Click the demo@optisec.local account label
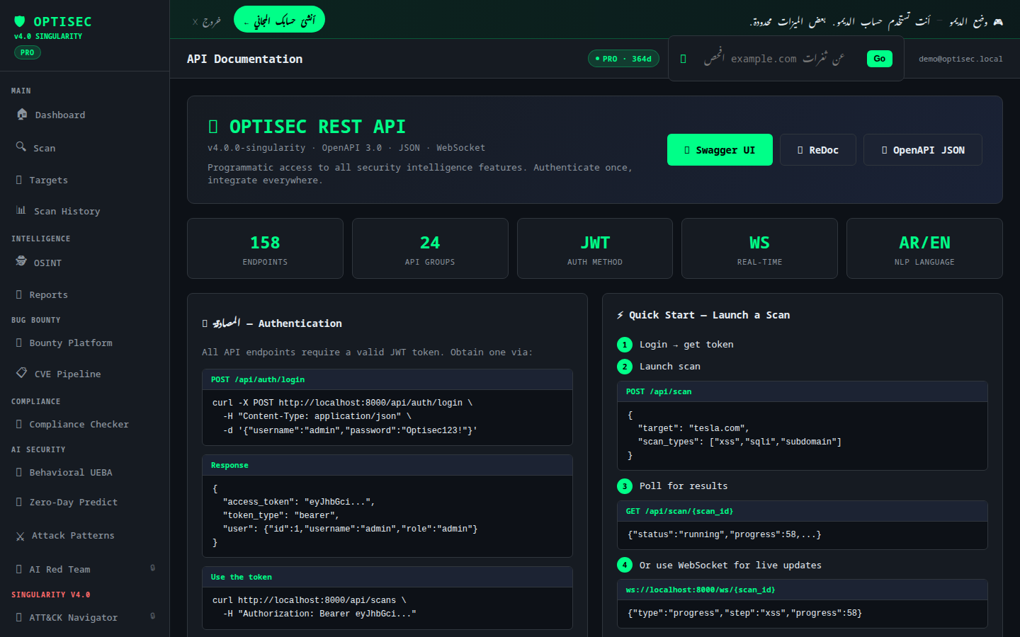Viewport: 1020px width, 637px height. (x=960, y=59)
